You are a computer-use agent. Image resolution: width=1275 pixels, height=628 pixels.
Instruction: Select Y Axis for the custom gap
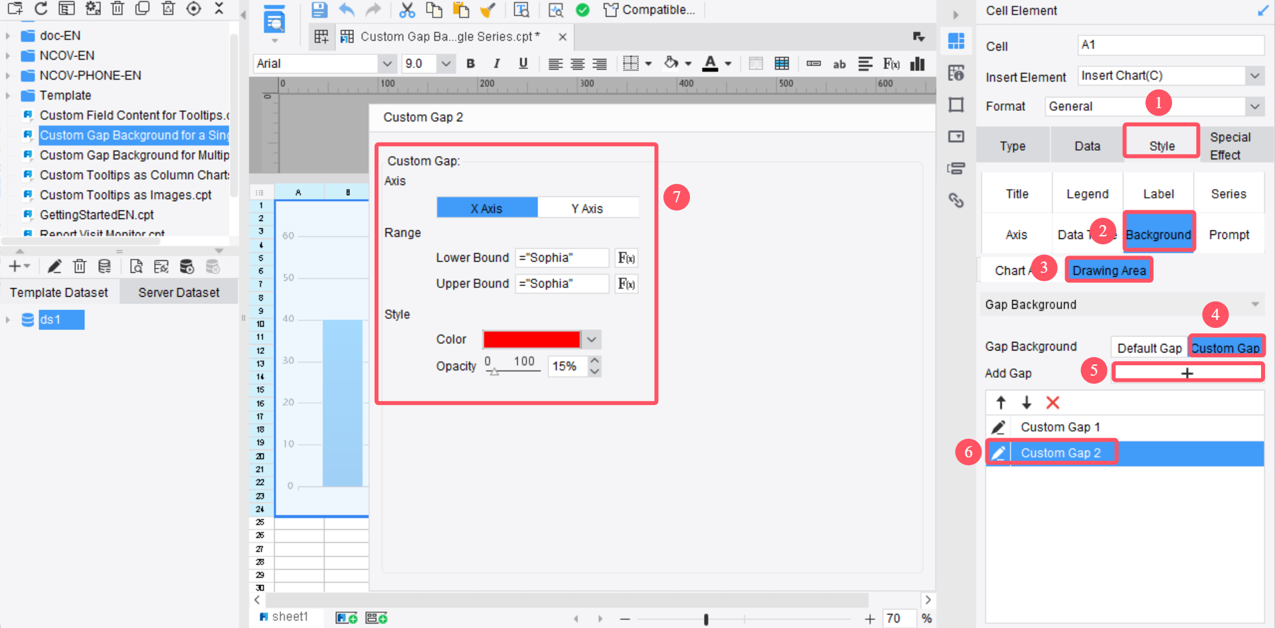(588, 208)
